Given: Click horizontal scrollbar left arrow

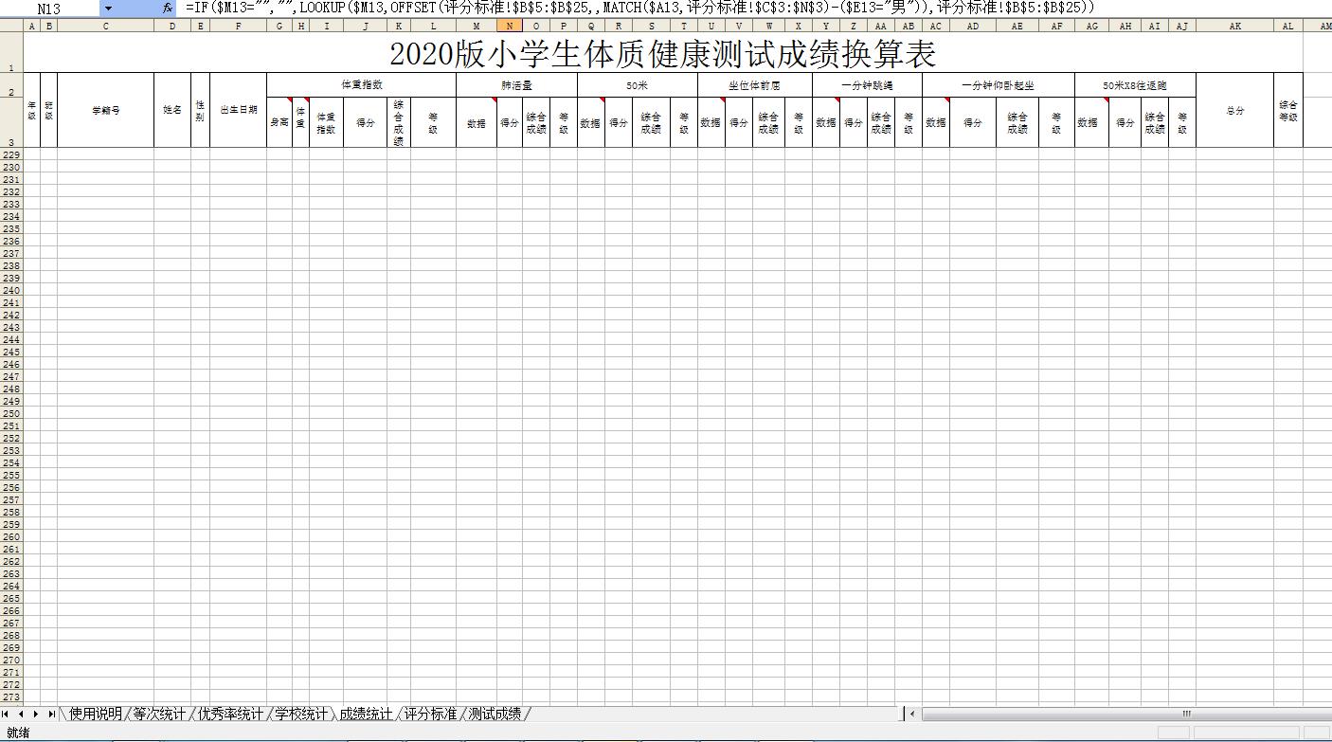Looking at the screenshot, I should pyautogui.click(x=913, y=714).
